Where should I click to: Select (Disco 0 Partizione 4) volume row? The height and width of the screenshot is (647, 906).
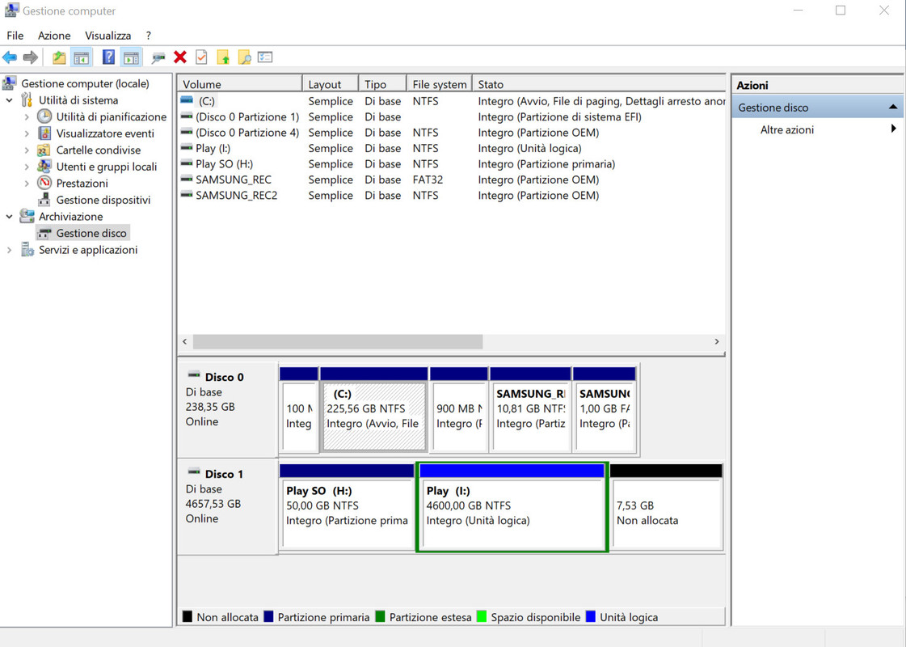click(x=451, y=133)
